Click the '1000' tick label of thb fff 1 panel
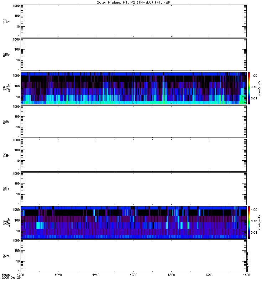This screenshot has height=285, width=267. click(16, 6)
